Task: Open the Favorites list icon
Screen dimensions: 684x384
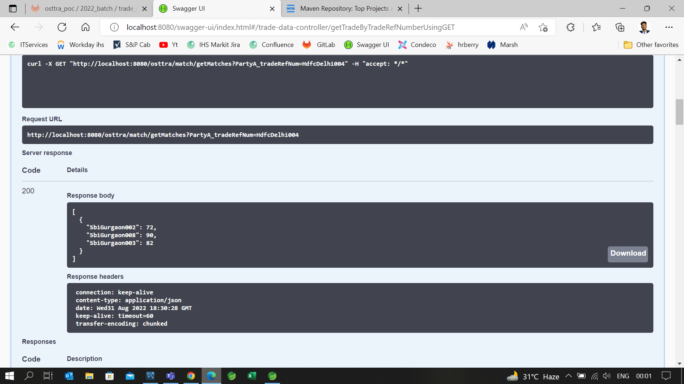Action: click(596, 27)
